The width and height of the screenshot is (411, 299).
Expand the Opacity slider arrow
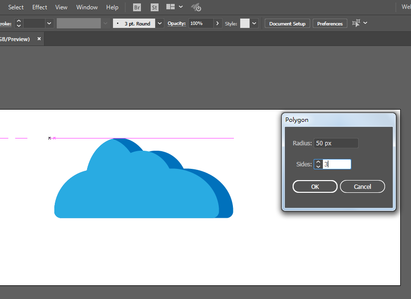(218, 23)
